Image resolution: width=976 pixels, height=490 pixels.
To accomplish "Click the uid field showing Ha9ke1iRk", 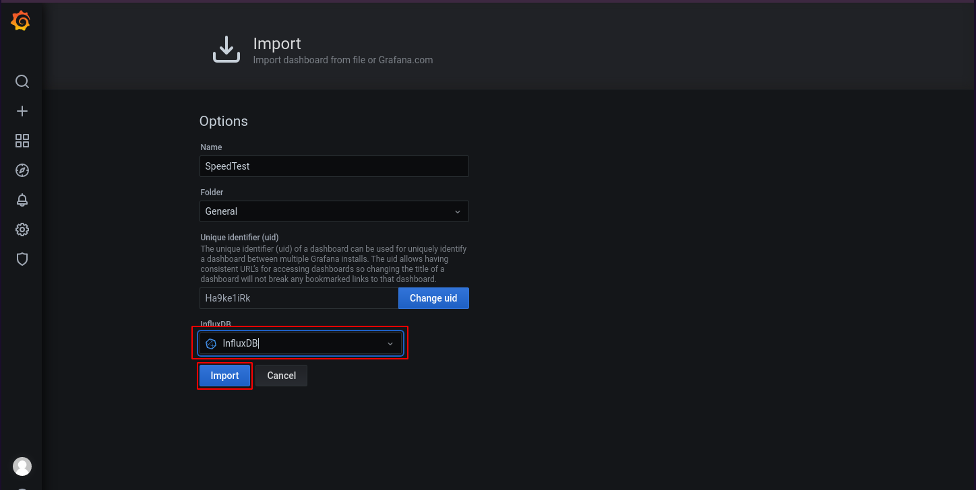I will tap(299, 298).
